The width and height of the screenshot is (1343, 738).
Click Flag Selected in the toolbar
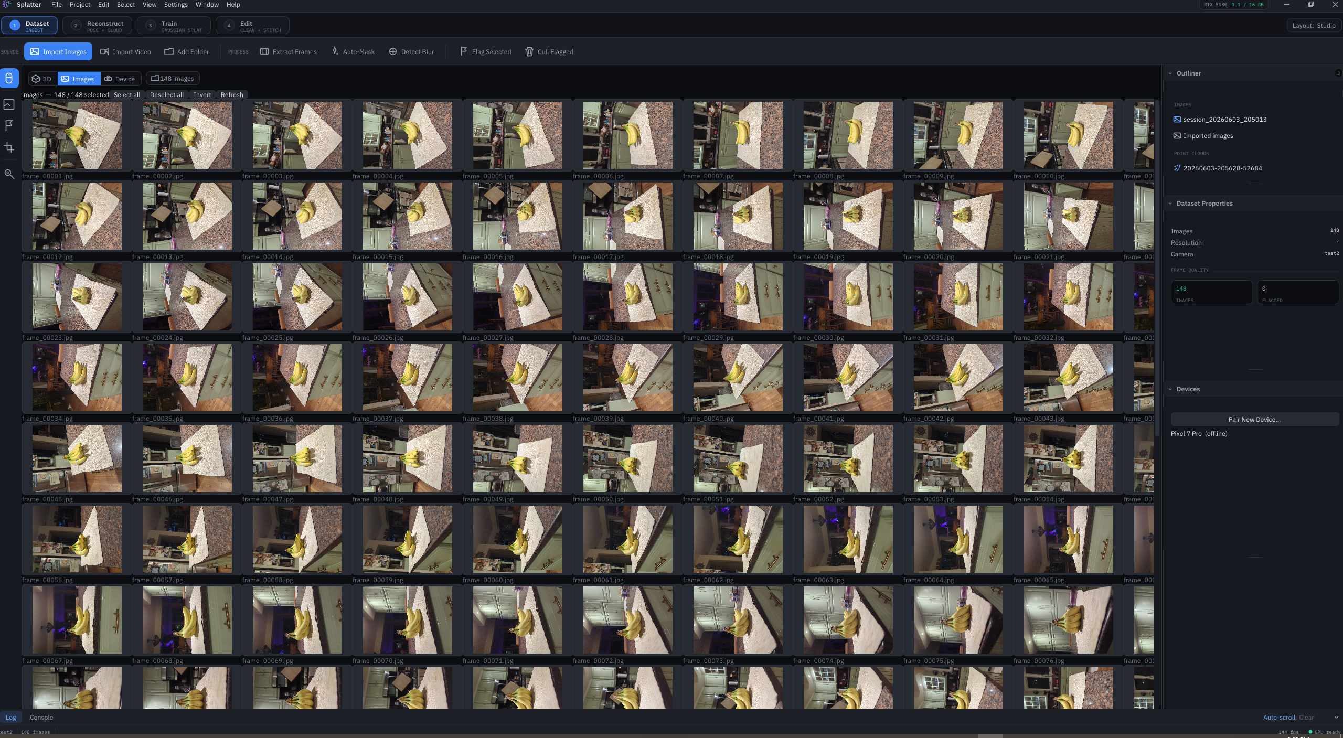[x=485, y=51]
